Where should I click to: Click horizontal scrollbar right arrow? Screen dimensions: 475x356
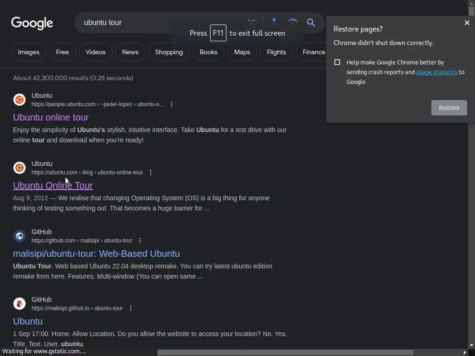tap(464, 353)
